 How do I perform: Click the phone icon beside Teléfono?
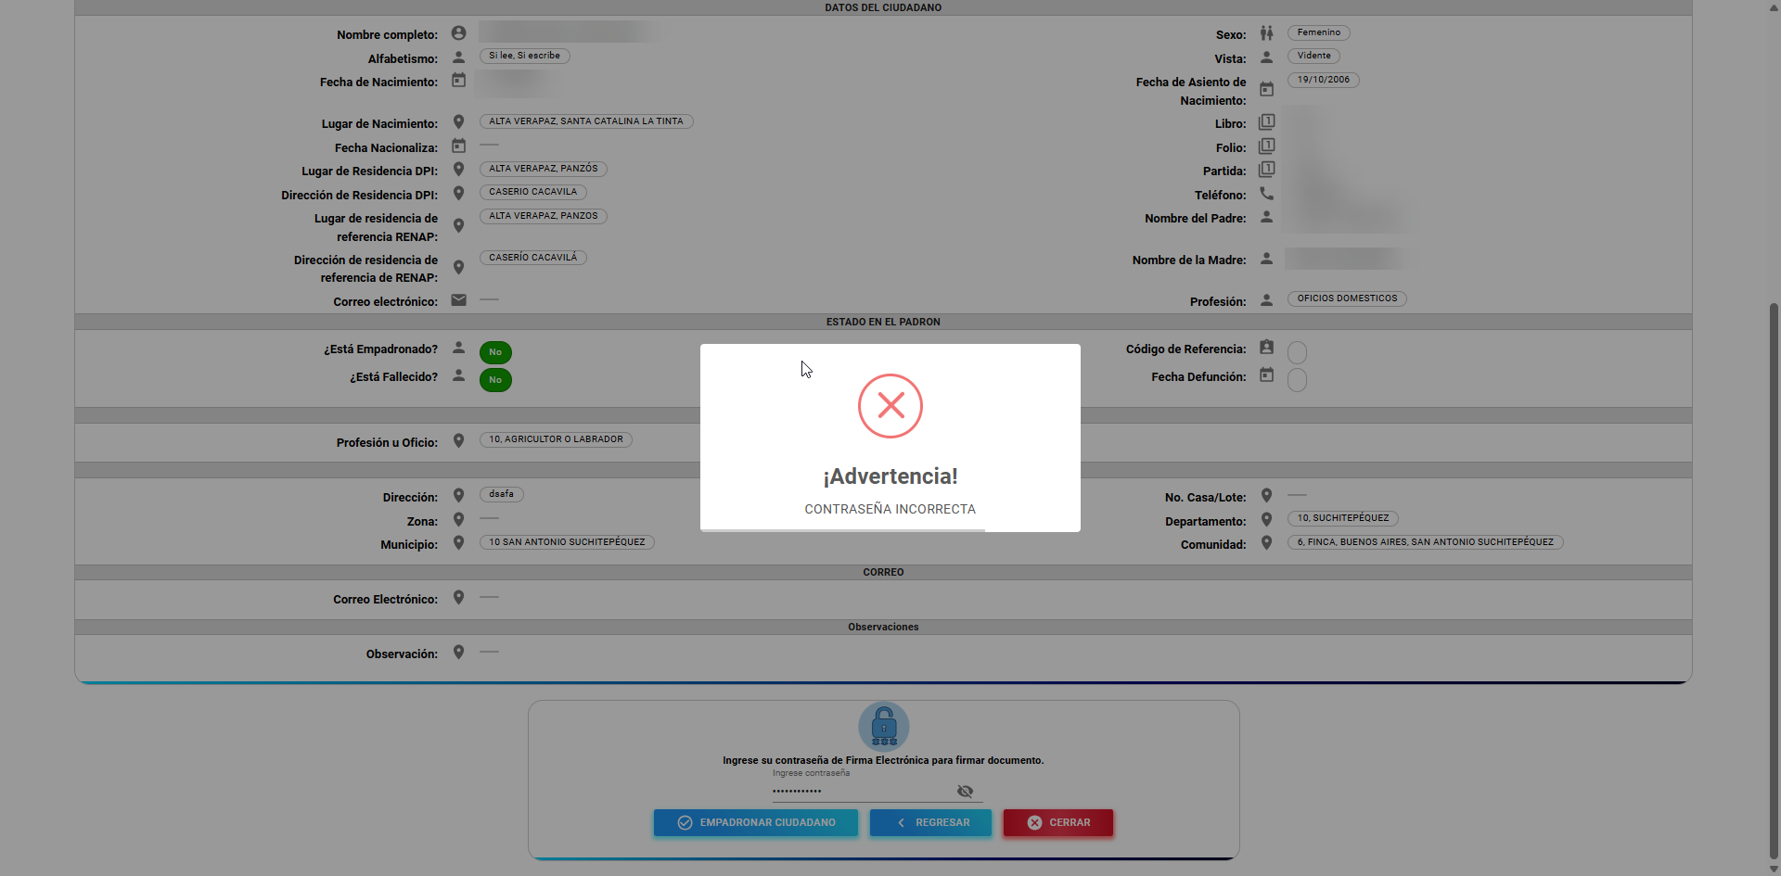coord(1266,194)
